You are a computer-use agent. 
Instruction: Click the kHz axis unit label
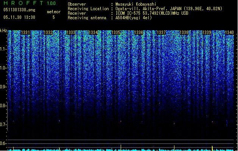[3, 31]
